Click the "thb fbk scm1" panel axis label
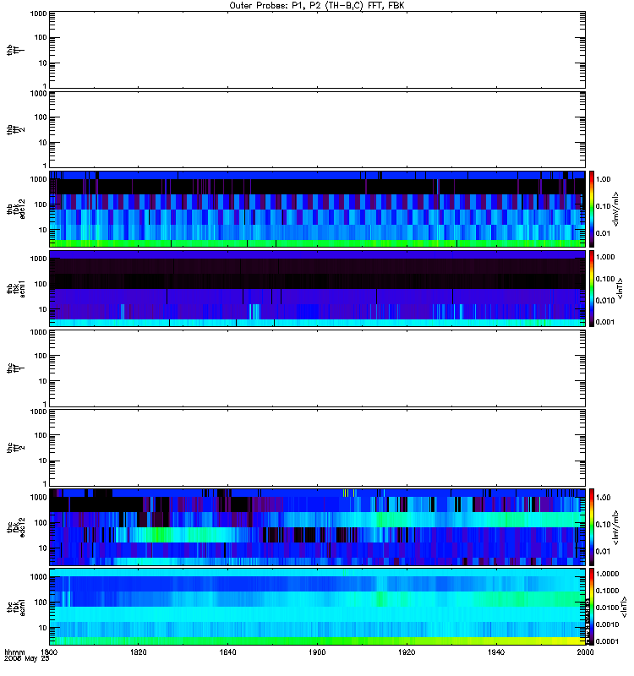 [x=16, y=288]
